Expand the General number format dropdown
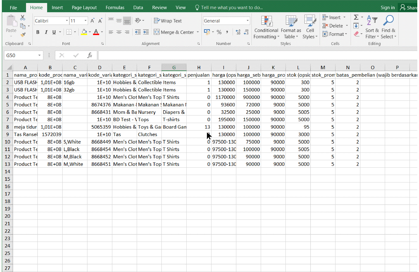Image resolution: width=419 pixels, height=272 pixels. point(247,21)
